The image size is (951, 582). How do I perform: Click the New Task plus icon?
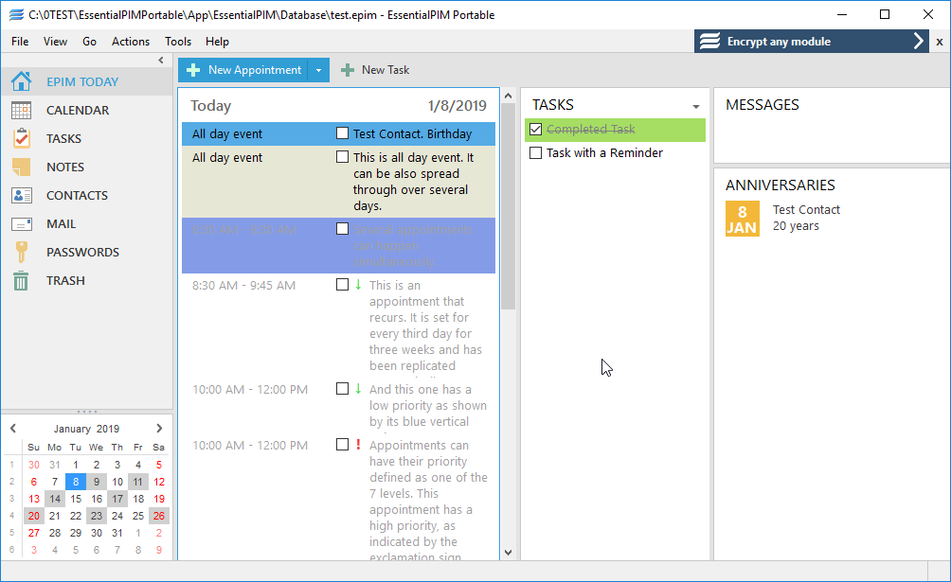tap(348, 70)
